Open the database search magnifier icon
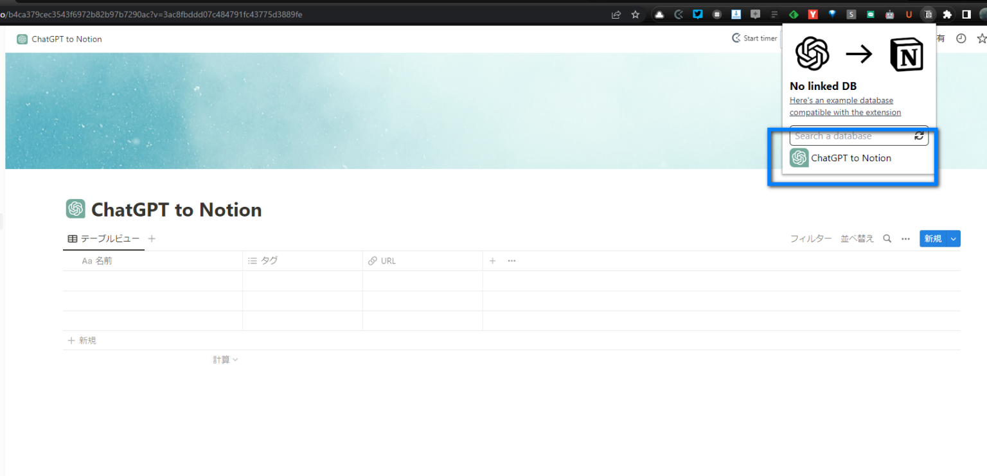This screenshot has width=987, height=476. click(887, 238)
